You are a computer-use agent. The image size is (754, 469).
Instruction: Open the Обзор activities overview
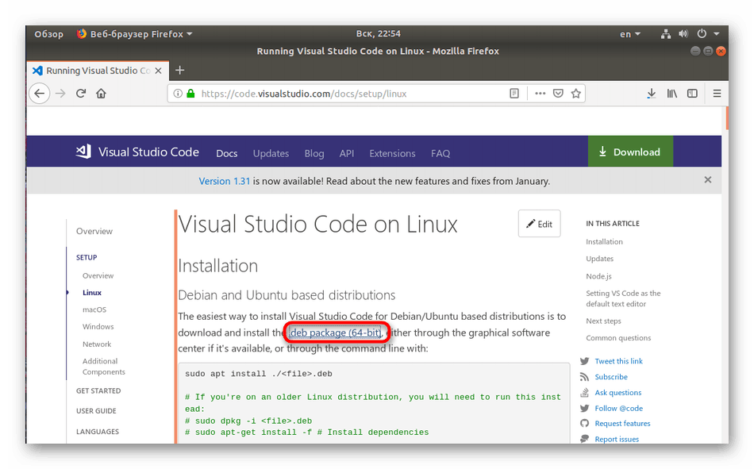pos(48,33)
